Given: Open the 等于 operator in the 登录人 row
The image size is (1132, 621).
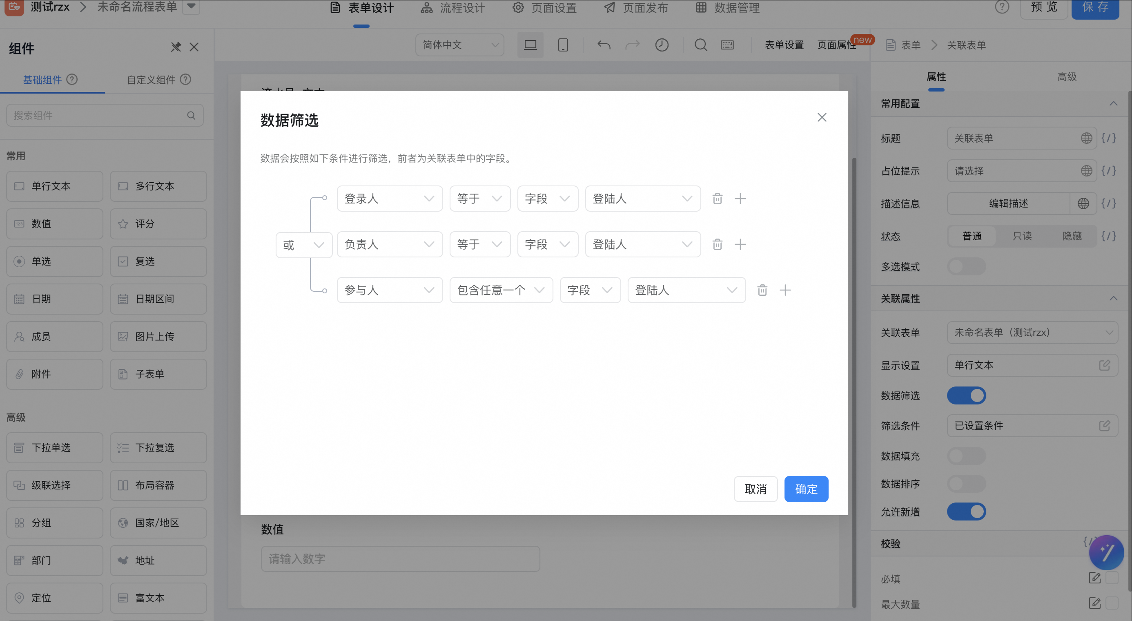Looking at the screenshot, I should tap(480, 199).
